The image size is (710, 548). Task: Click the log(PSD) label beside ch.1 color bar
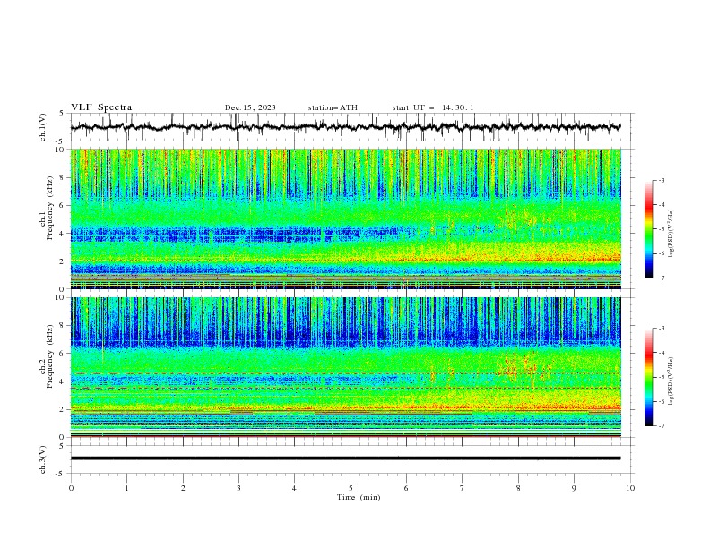pos(671,234)
